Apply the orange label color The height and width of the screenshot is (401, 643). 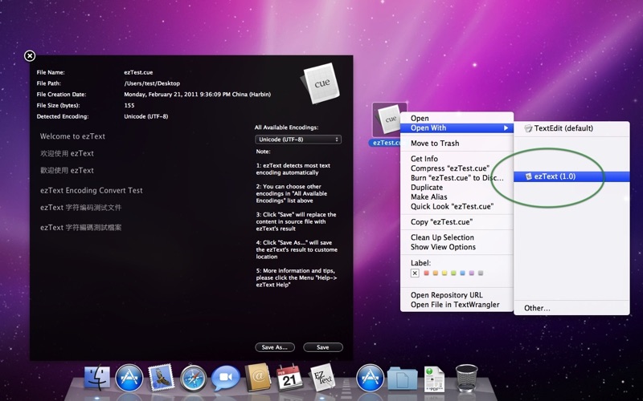(436, 273)
